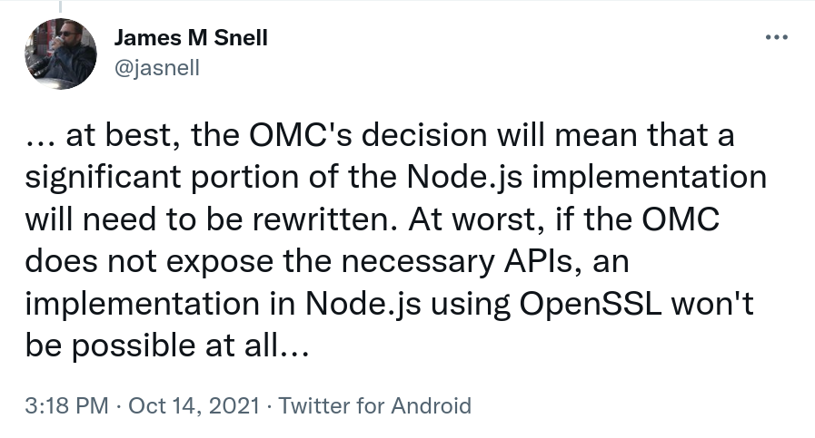Click the word "Android" in the footer

pos(431,406)
